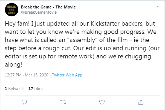This screenshot has width=165, height=110.
Task: Click the reply speech bubble icon
Action: tap(24, 102)
